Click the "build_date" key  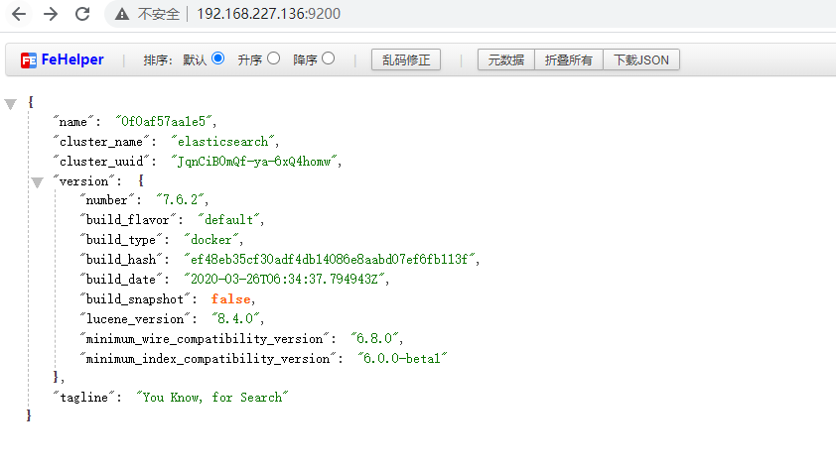click(120, 279)
